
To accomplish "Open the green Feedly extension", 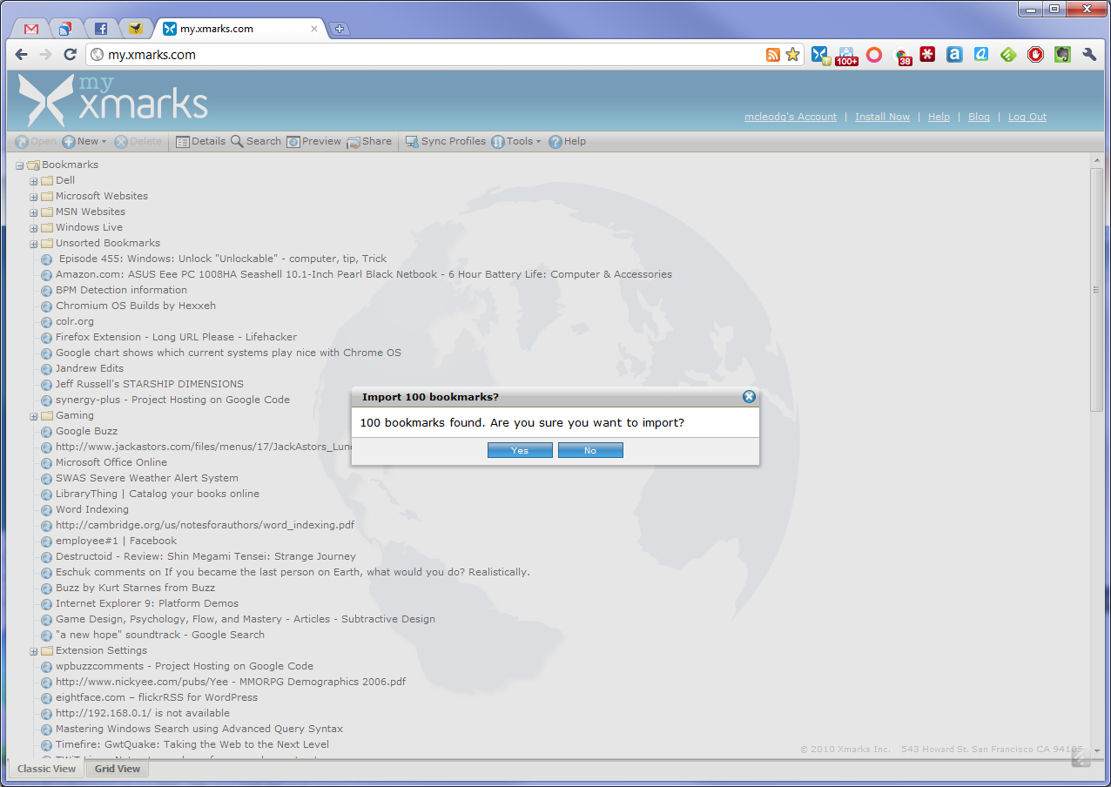I will pos(1008,55).
